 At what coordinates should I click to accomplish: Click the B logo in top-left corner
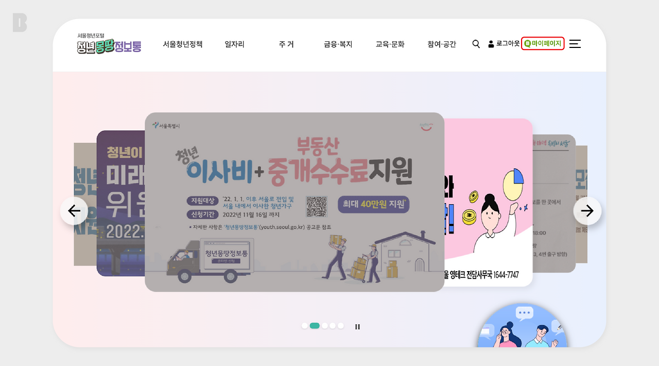pyautogui.click(x=20, y=23)
